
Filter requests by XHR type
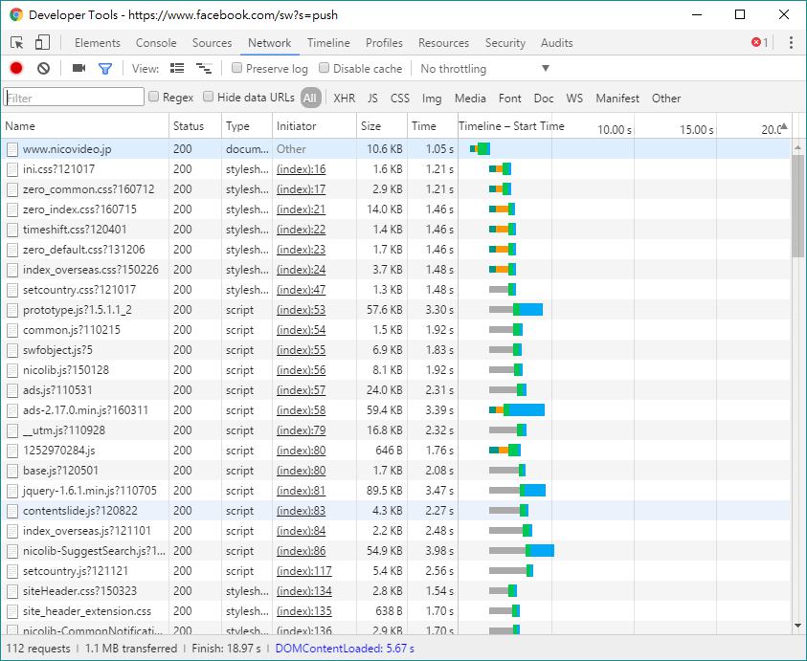pos(344,98)
